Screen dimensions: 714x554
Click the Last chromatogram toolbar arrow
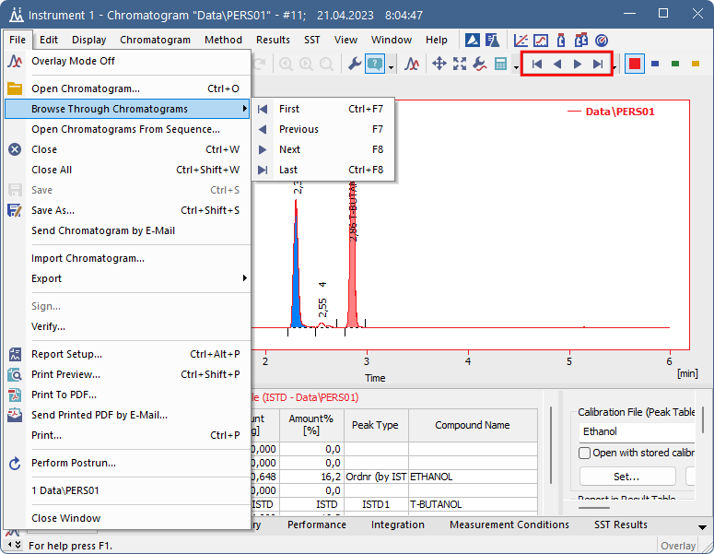coord(598,65)
